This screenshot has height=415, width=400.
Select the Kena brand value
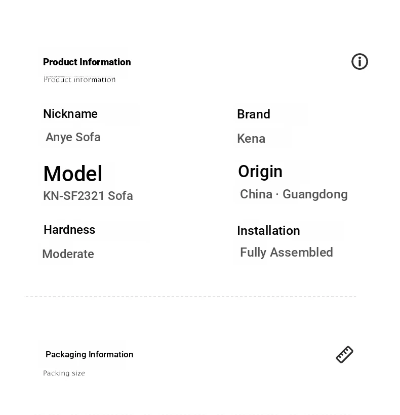tap(251, 139)
